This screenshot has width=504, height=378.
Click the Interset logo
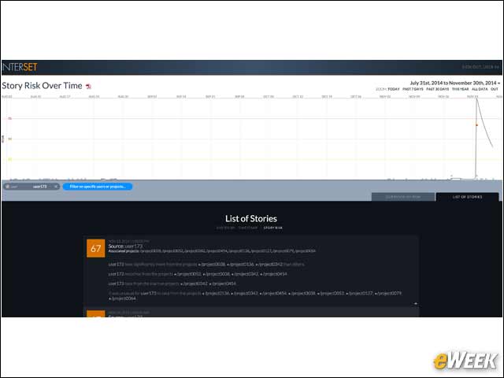tap(20, 67)
